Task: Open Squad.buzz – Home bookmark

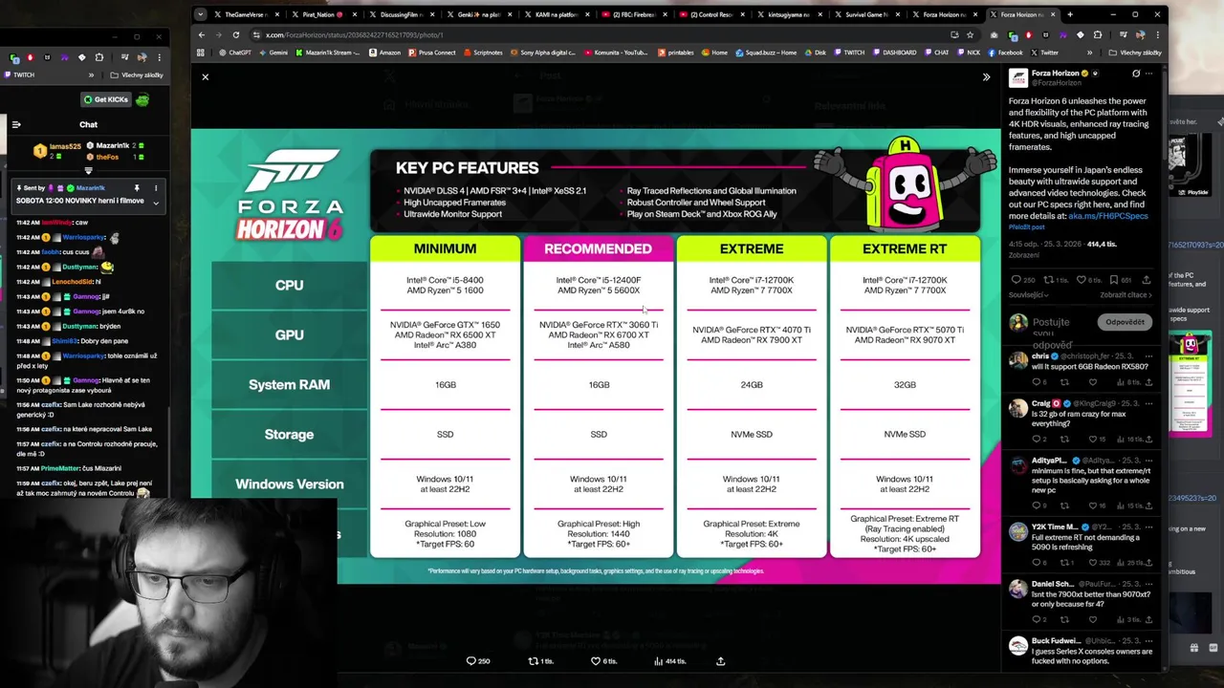Action: (766, 53)
